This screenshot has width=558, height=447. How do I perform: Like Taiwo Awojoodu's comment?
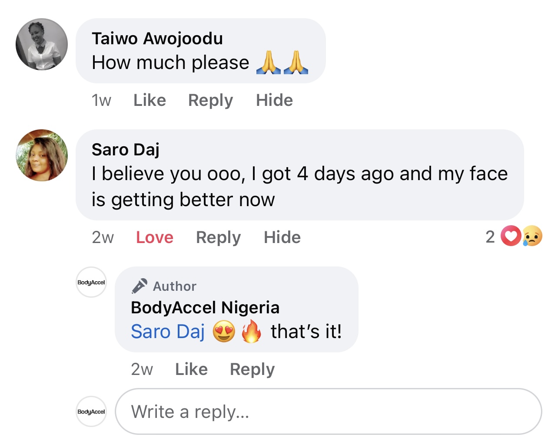click(149, 100)
